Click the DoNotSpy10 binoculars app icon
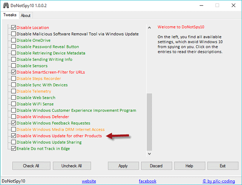Screen dimensions: 242x185 pos(6,5)
